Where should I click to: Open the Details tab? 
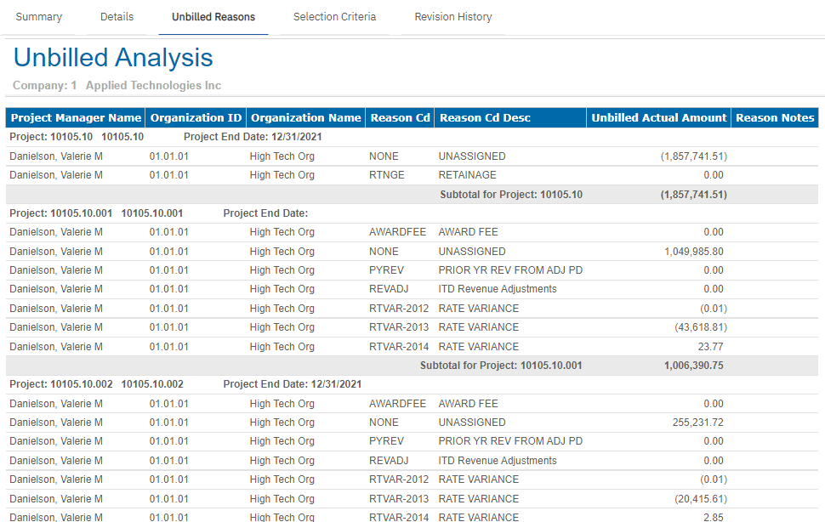[x=117, y=17]
